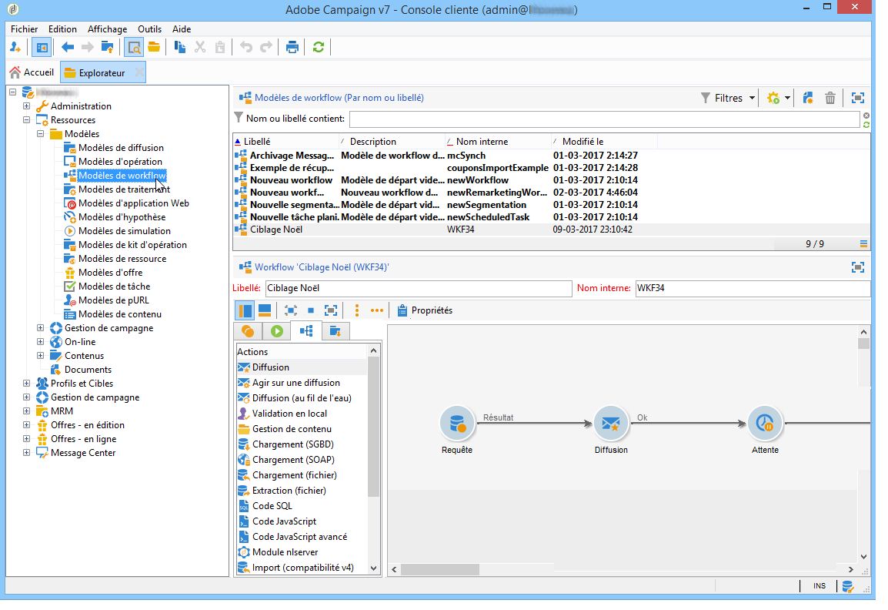Close the Explorateur tab

139,72
